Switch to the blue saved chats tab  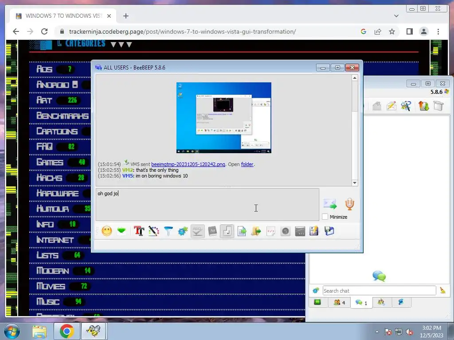[x=401, y=302]
